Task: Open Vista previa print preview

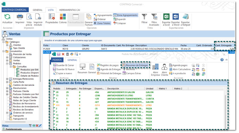Action: click(x=29, y=17)
